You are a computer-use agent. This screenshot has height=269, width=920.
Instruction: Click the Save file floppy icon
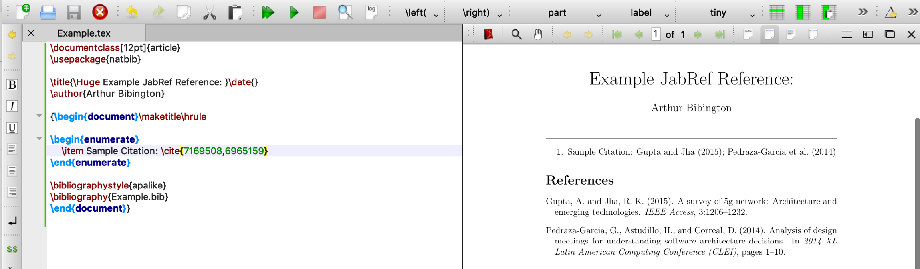point(74,12)
